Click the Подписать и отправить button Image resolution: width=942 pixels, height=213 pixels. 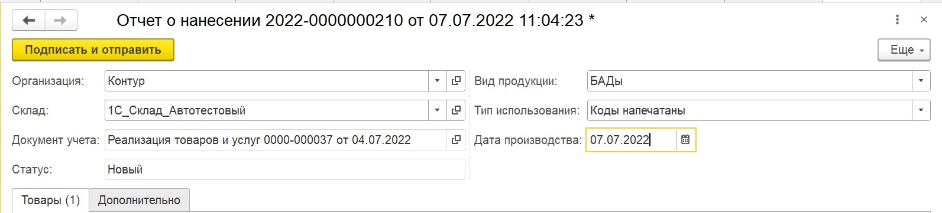click(x=93, y=50)
